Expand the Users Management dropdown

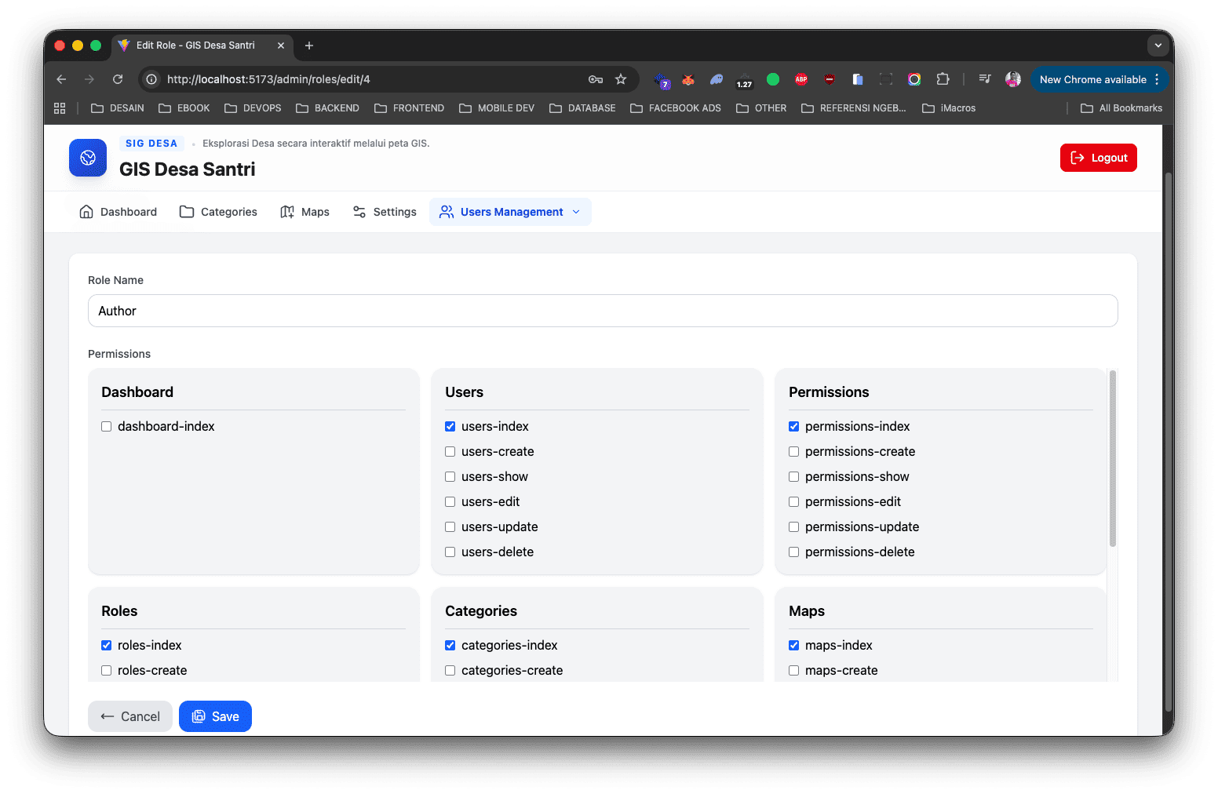tap(510, 212)
